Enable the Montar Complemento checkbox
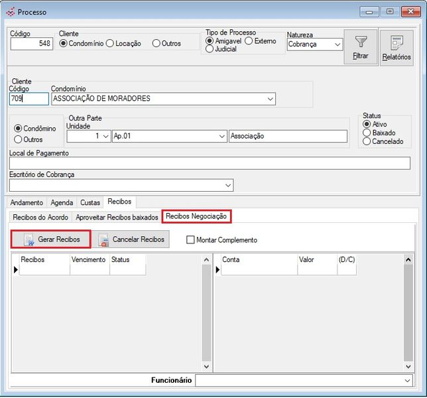427x398 pixels. (x=191, y=240)
